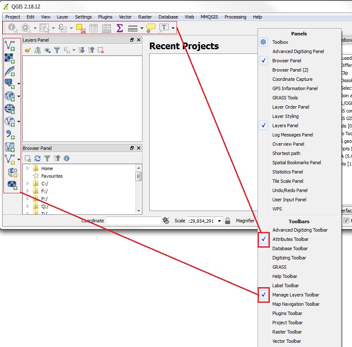Click Add Group in the Layers Panel toolbar
Image resolution: width=352 pixels, height=347 pixels.
tap(38, 50)
